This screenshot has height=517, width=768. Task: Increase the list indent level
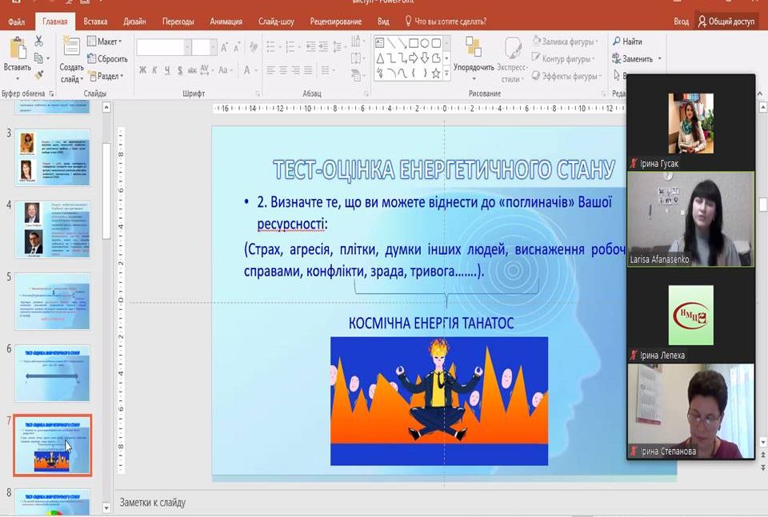click(x=323, y=47)
